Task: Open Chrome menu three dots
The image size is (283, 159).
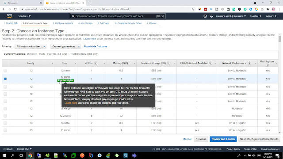Action: [x=279, y=9]
